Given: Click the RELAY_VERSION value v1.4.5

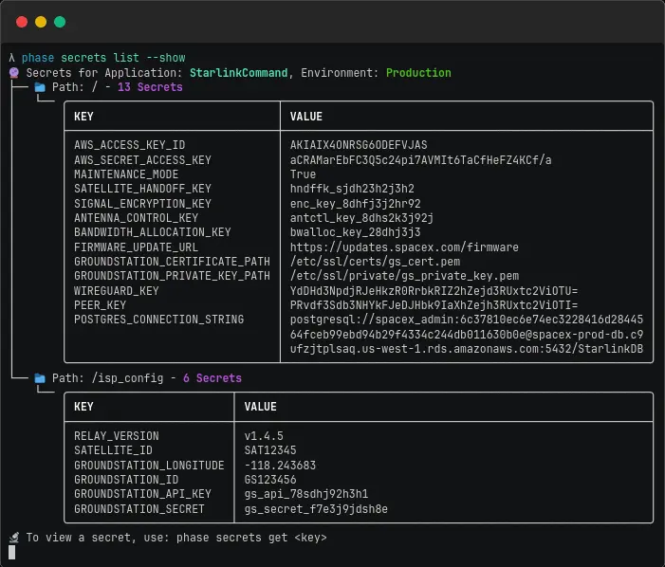Looking at the screenshot, I should pyautogui.click(x=264, y=436).
